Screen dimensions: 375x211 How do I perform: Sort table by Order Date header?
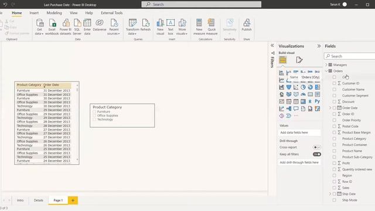(51, 85)
